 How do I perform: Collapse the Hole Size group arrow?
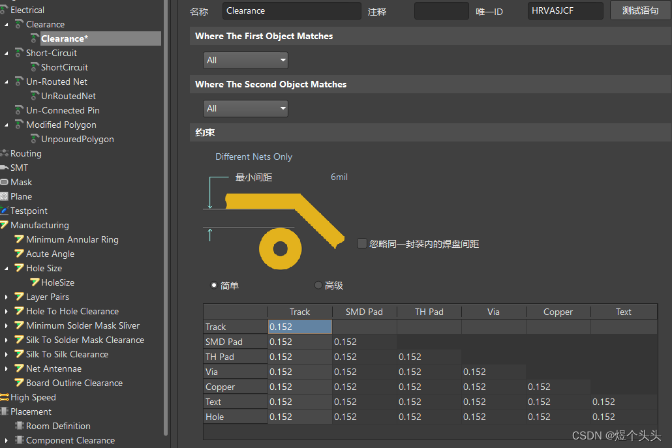[x=6, y=269]
